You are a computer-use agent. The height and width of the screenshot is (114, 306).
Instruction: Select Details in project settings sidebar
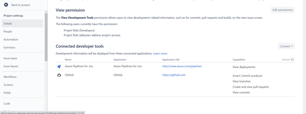coord(22,24)
